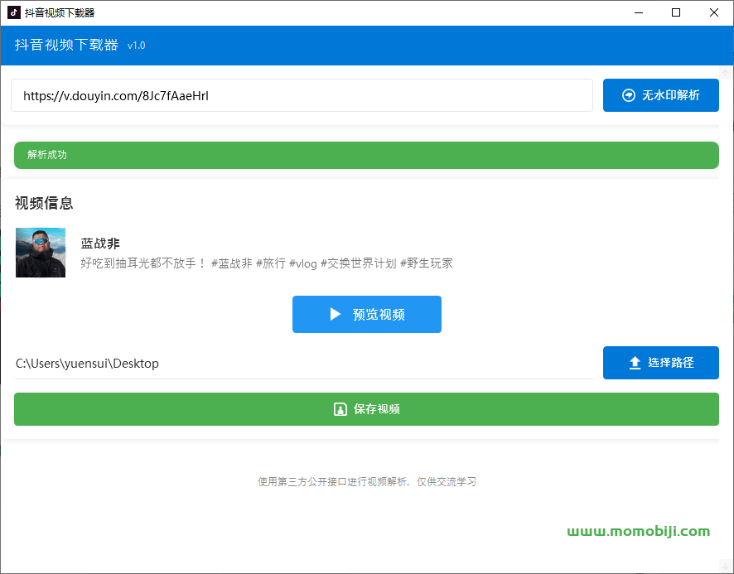Click the 无水印解析 parse button

pyautogui.click(x=660, y=95)
